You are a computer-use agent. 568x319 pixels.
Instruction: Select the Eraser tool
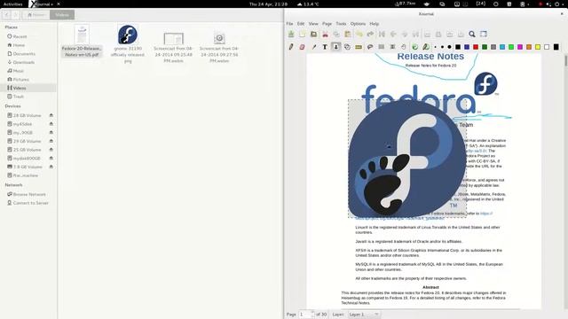(302, 47)
